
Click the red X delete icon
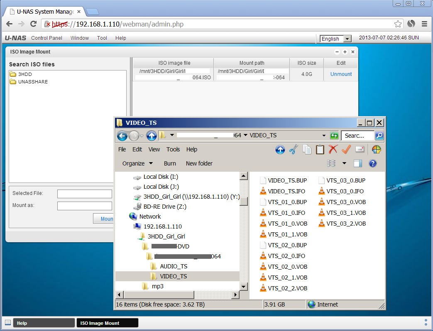[x=333, y=149]
